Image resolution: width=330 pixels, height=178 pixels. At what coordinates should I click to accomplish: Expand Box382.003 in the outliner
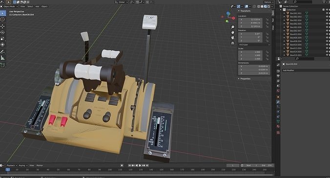pos(284,17)
